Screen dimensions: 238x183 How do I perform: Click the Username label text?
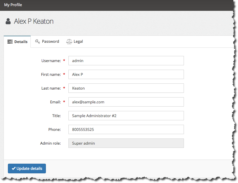(51, 61)
